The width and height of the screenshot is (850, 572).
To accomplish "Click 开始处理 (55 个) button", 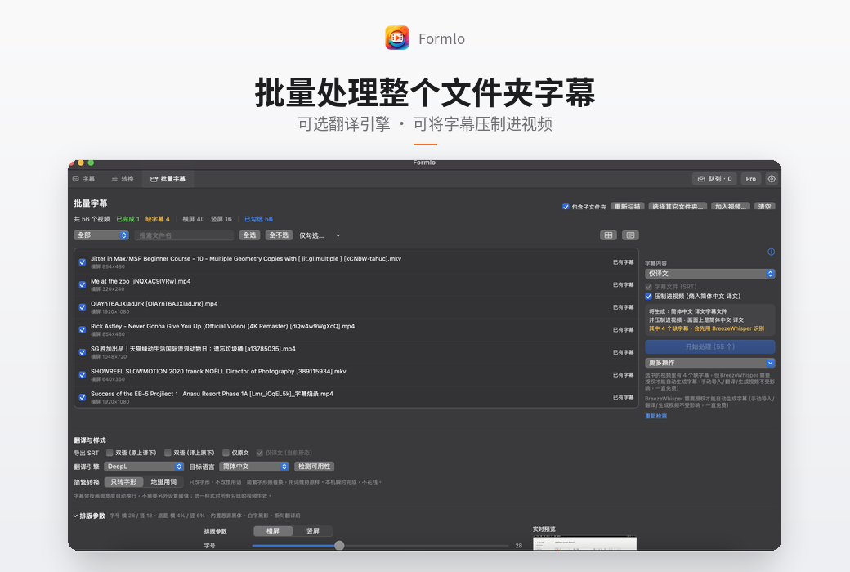I will (x=709, y=346).
